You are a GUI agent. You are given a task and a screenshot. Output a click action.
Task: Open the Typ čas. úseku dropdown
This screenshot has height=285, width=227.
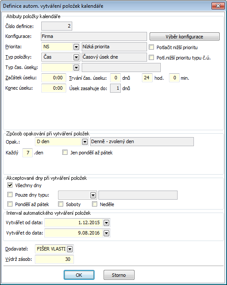76,68
